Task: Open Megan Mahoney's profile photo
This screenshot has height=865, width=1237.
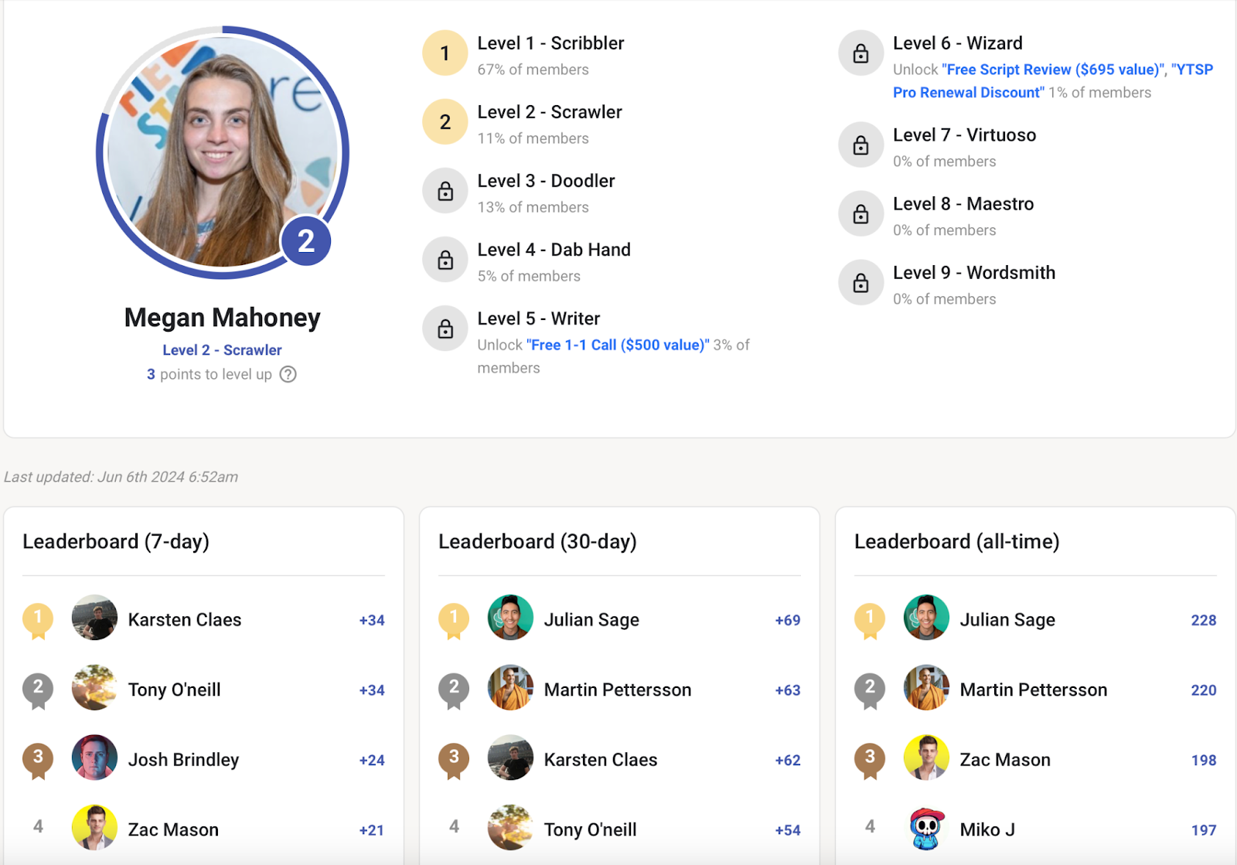Action: point(222,152)
